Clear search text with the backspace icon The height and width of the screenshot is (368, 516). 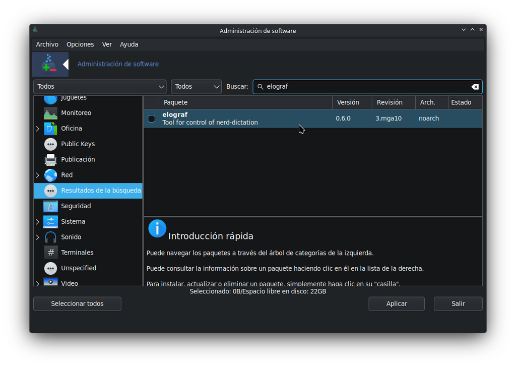[475, 87]
